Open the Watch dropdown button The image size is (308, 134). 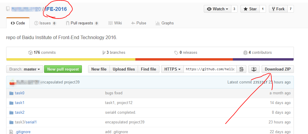click(x=218, y=9)
